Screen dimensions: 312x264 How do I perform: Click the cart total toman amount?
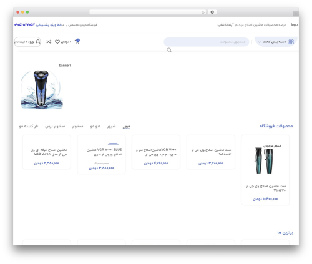click(x=66, y=42)
